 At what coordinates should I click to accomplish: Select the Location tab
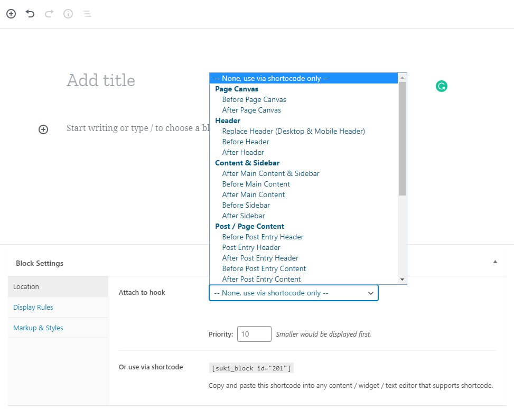point(58,286)
